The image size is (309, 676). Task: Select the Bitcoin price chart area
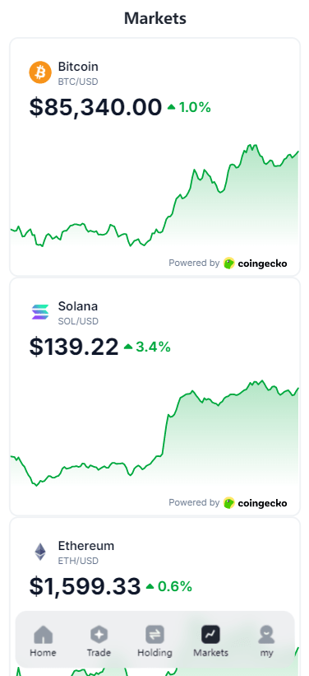click(154, 196)
